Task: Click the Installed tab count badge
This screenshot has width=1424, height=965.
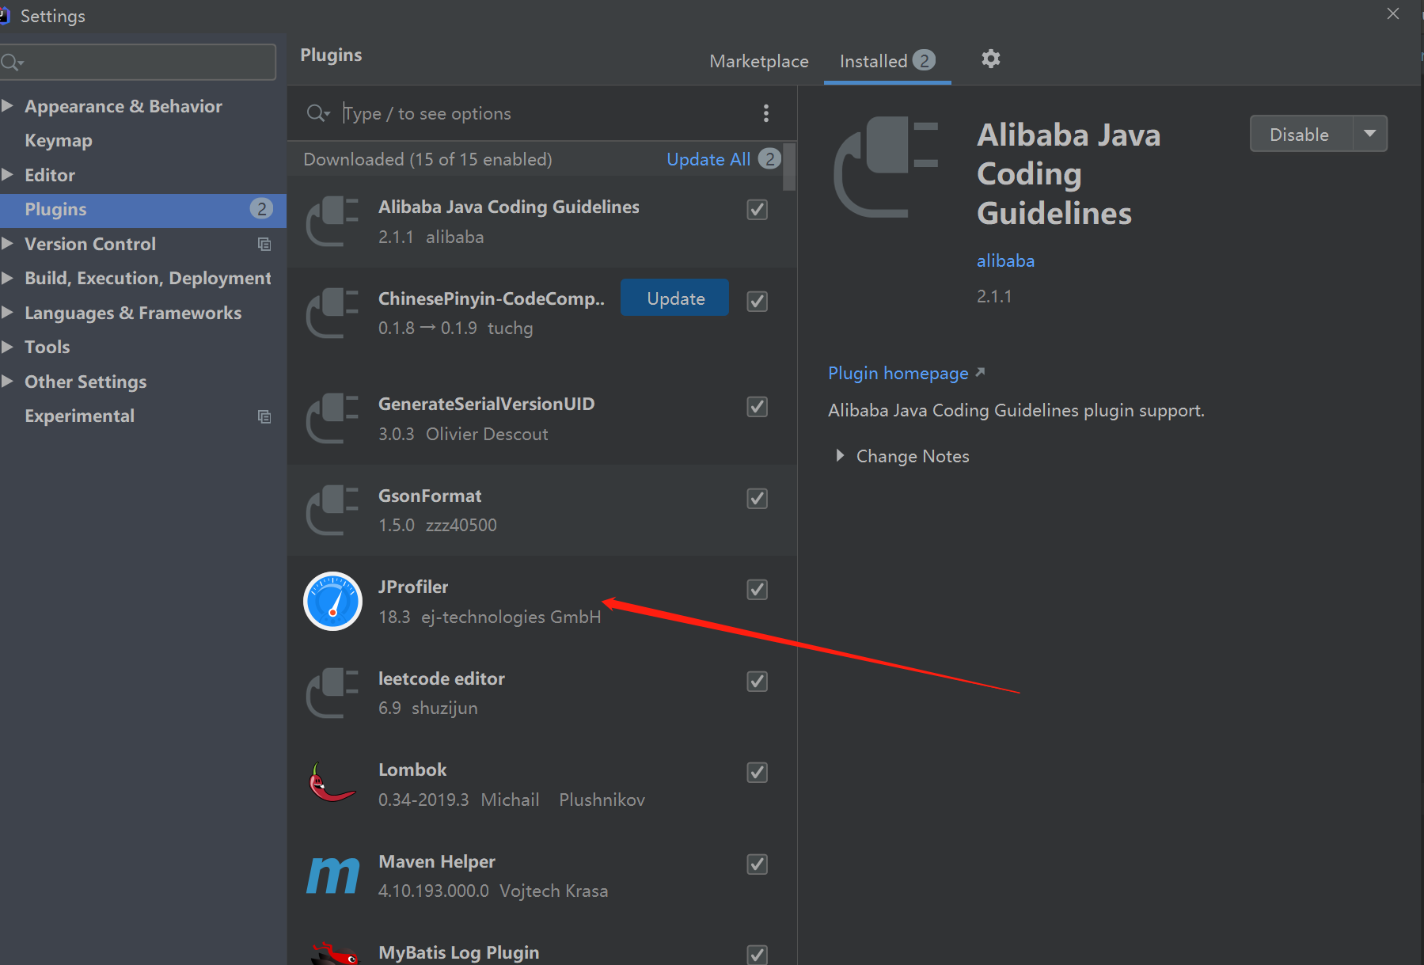Action: point(924,60)
